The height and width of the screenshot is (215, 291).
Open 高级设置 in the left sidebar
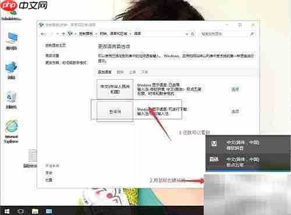52,56
